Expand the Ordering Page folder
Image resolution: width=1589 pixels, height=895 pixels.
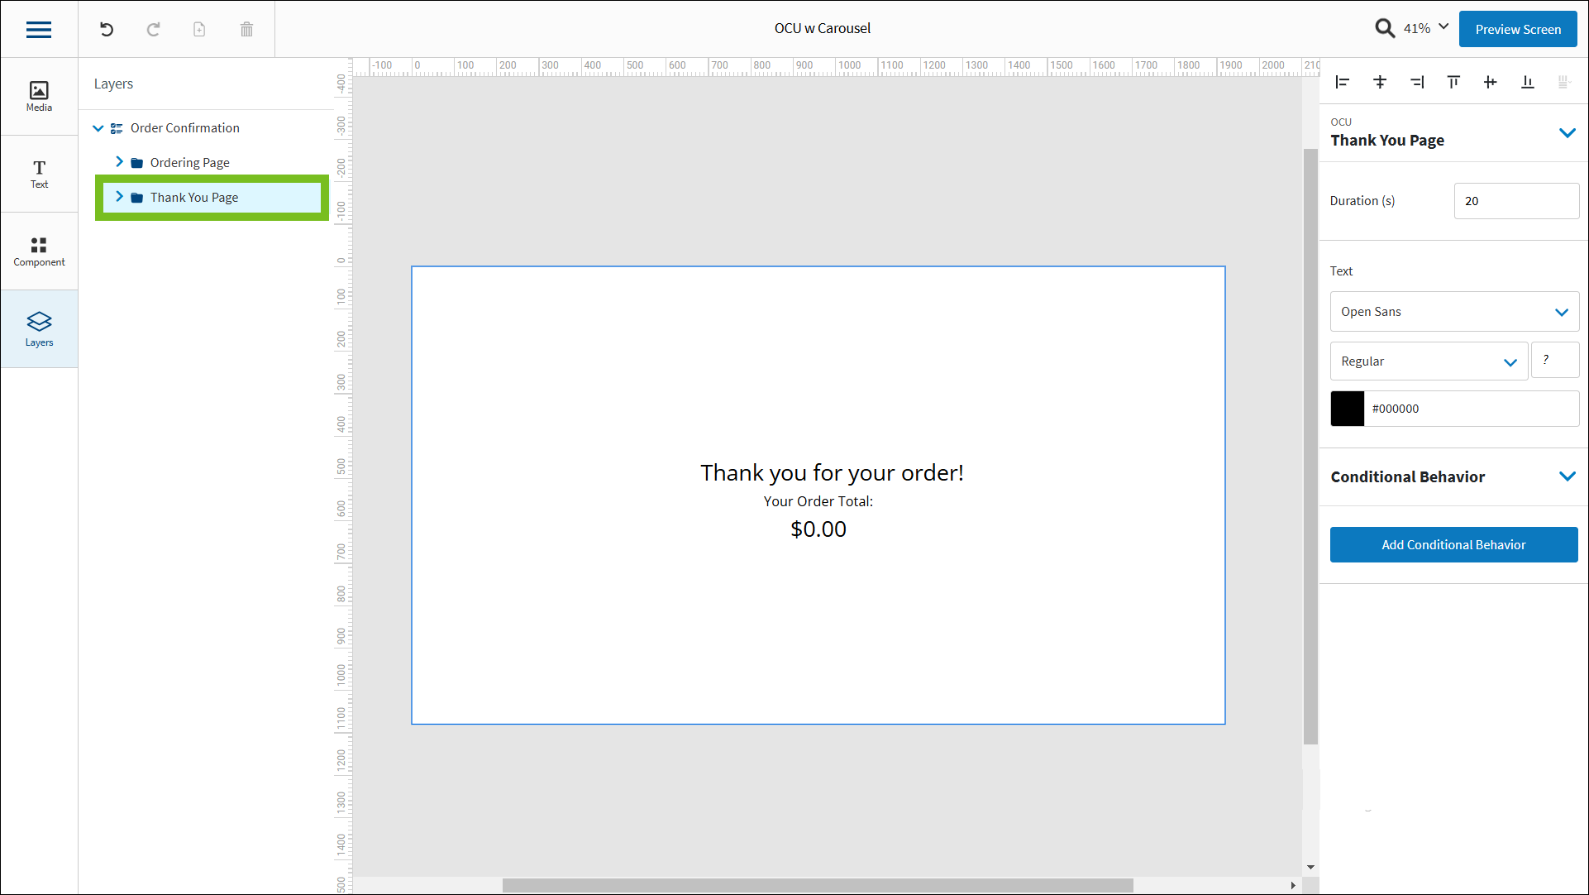(120, 161)
